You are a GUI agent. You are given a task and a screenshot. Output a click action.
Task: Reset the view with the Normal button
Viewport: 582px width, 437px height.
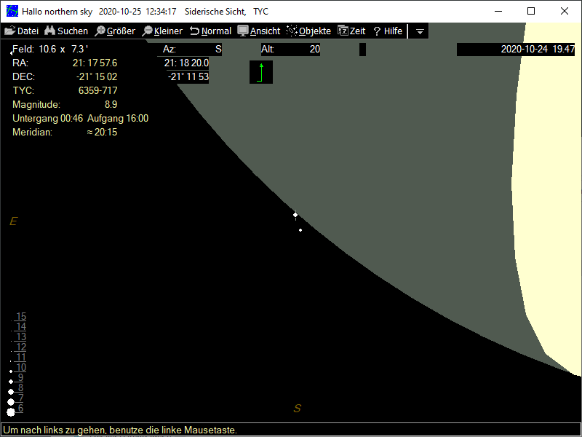[210, 31]
